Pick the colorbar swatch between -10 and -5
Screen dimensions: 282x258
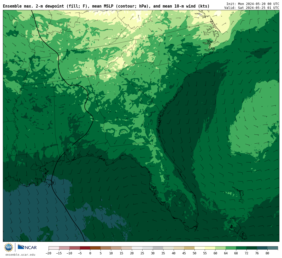click(75, 248)
